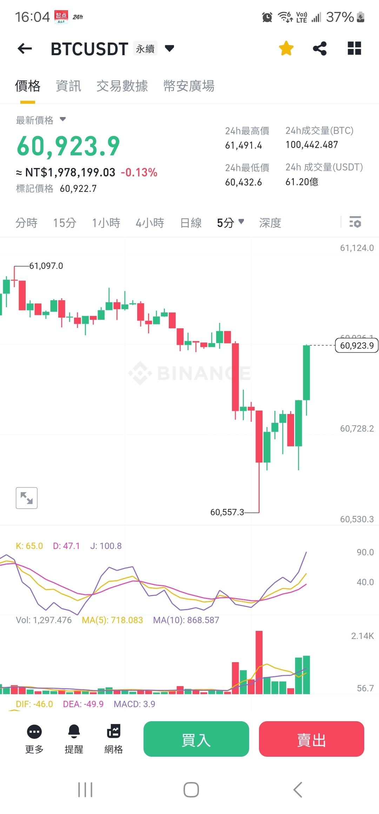The image size is (379, 814).
Task: Open the four-square grid menu icon
Action: point(354,49)
